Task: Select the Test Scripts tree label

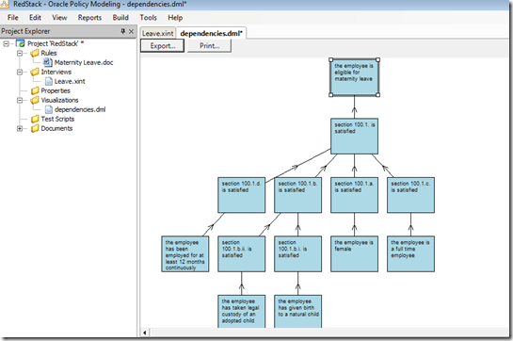Action: (x=57, y=119)
